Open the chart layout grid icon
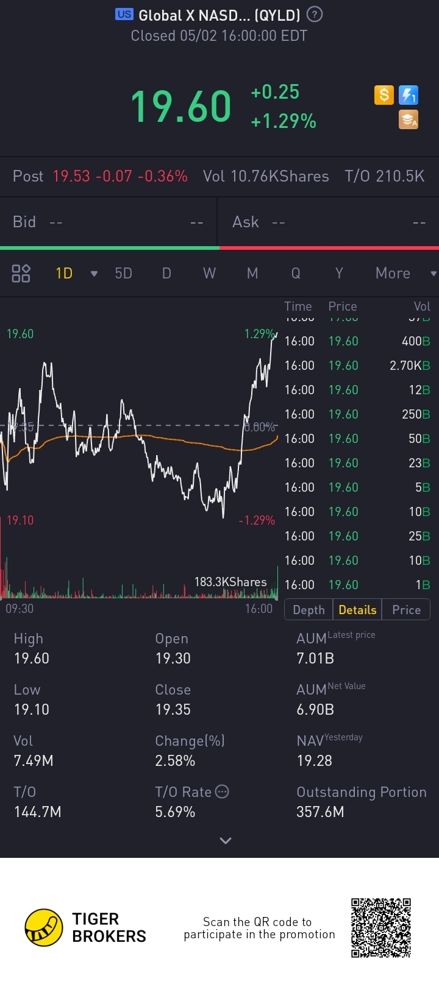The height and width of the screenshot is (998, 439). click(x=21, y=273)
